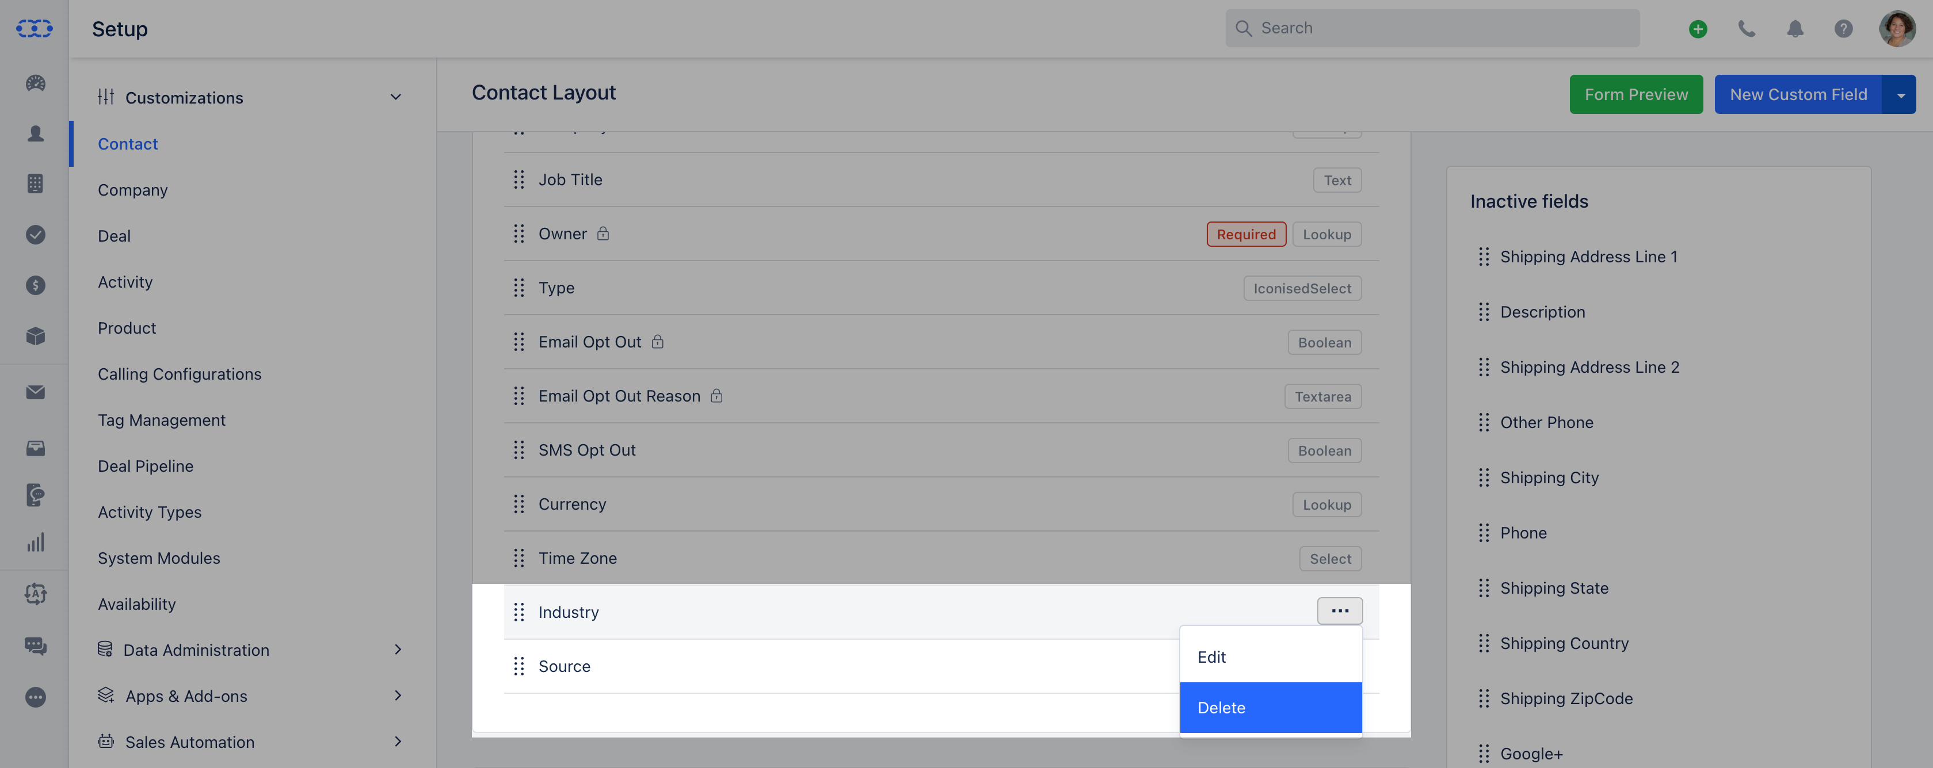Click the green plus quick-add icon
The width and height of the screenshot is (1933, 768).
coord(1698,29)
